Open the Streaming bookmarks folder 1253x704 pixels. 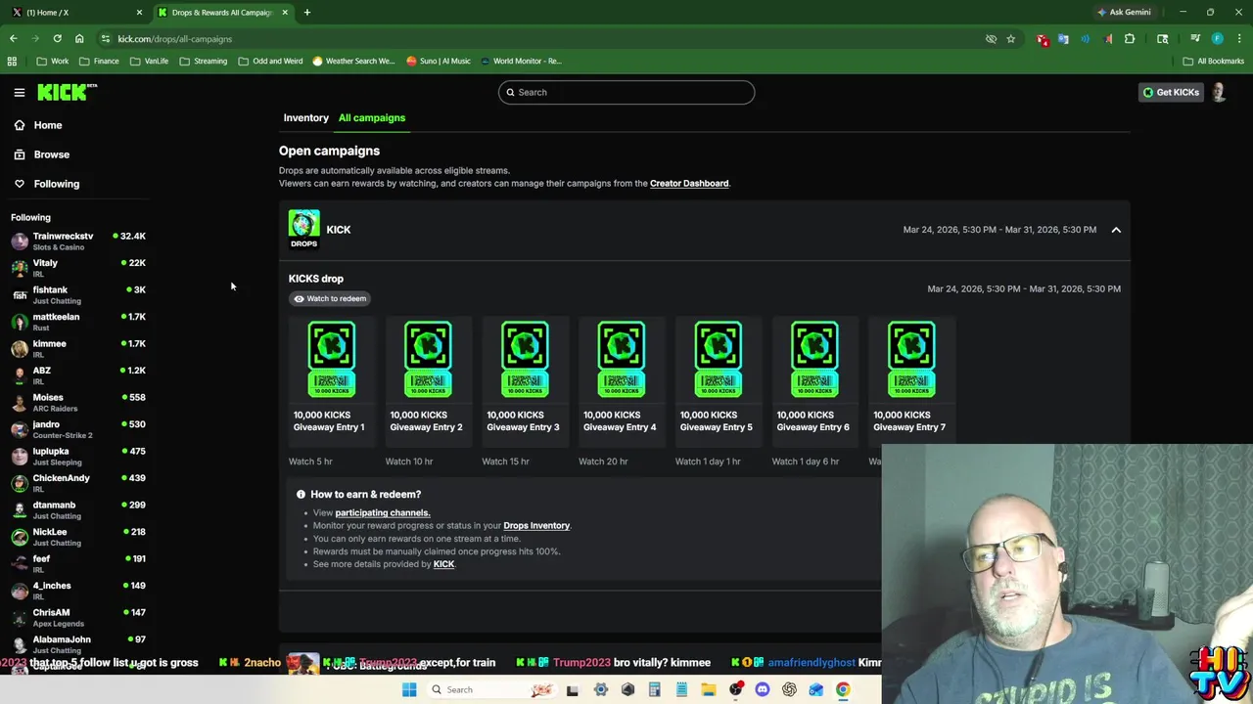(203, 61)
